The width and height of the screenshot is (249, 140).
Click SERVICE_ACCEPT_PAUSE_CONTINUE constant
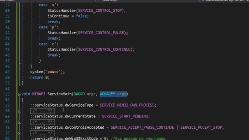pos(142,127)
